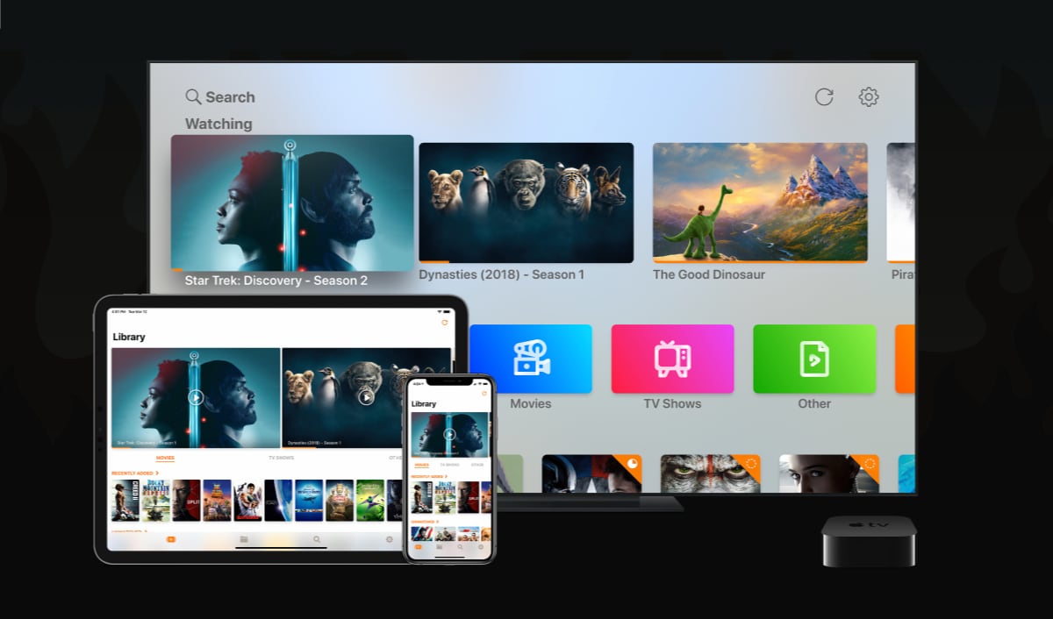
Task: Open the Split poster on iPad
Action: tap(186, 501)
